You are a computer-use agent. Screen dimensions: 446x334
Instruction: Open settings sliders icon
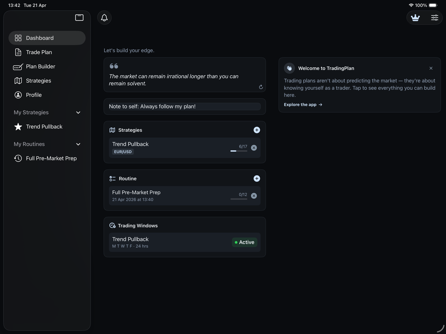tap(435, 17)
